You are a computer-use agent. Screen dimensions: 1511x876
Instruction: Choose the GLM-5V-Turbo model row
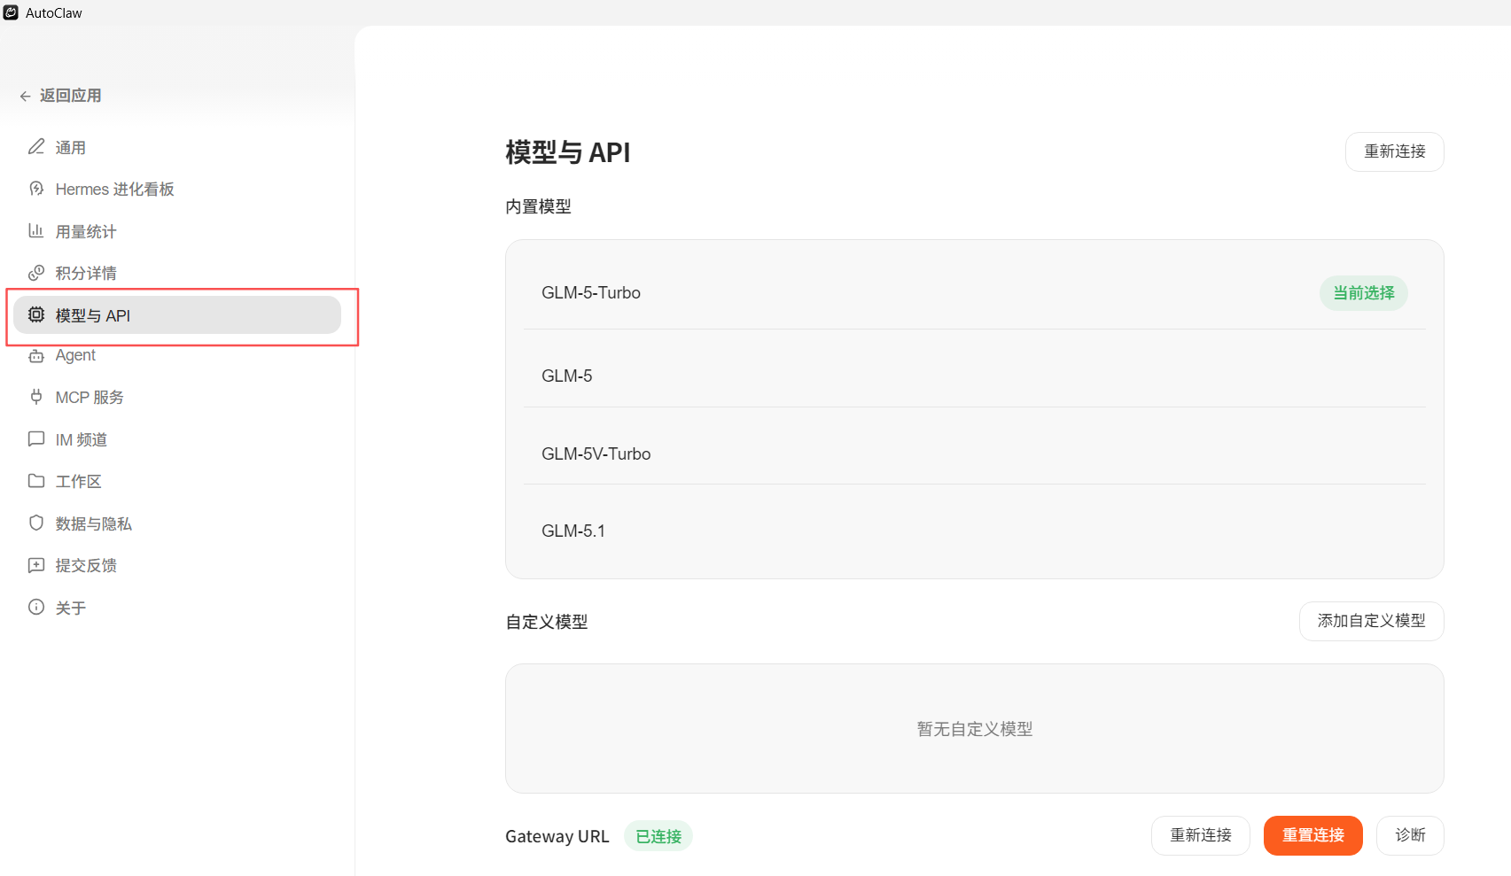pos(973,454)
